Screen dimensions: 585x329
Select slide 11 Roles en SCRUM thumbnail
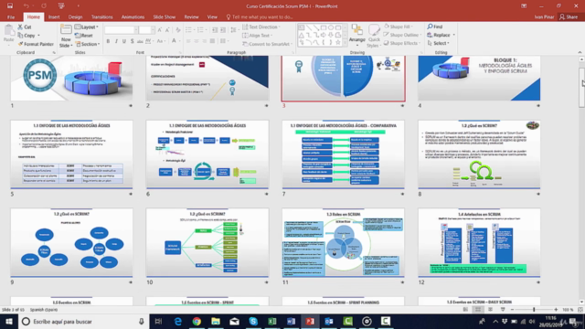click(x=344, y=242)
